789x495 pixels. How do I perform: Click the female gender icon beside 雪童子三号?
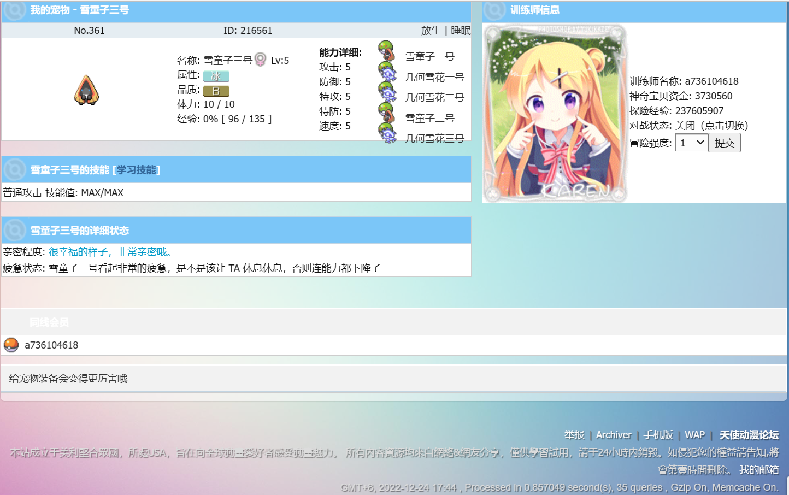click(x=261, y=59)
